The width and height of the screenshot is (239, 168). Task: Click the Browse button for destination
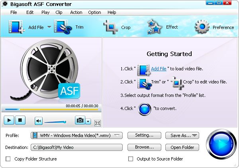[x=144, y=147]
